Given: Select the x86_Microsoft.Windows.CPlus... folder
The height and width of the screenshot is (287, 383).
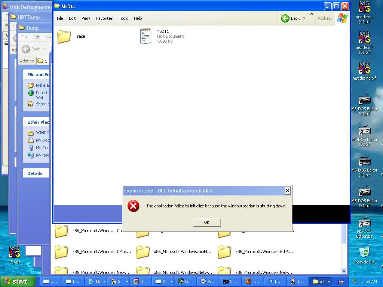Looking at the screenshot, I should pos(93,251).
